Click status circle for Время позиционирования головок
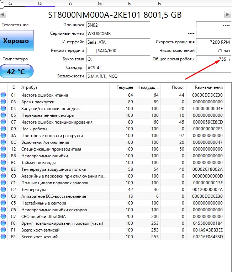The image size is (232, 272). [x=3, y=223]
